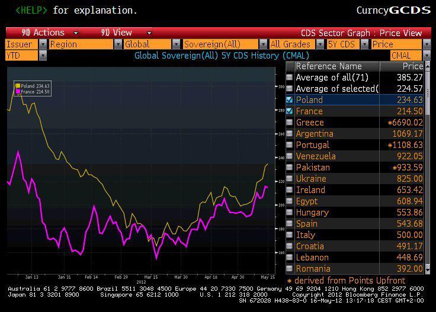Screen dimensions: 436x312
Task: Click France price 214.50 in the table
Action: tap(409, 111)
